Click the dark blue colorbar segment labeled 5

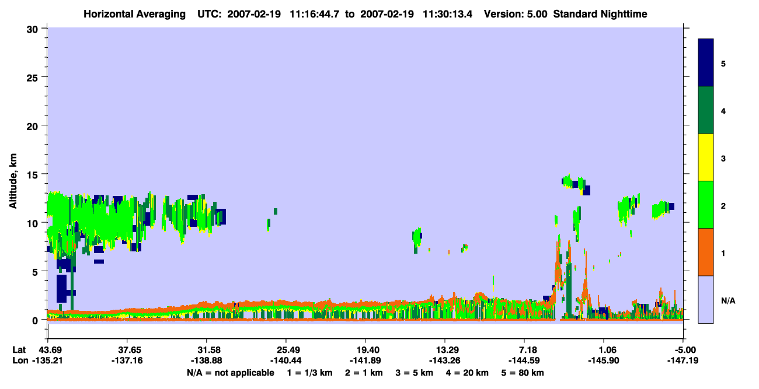[706, 63]
